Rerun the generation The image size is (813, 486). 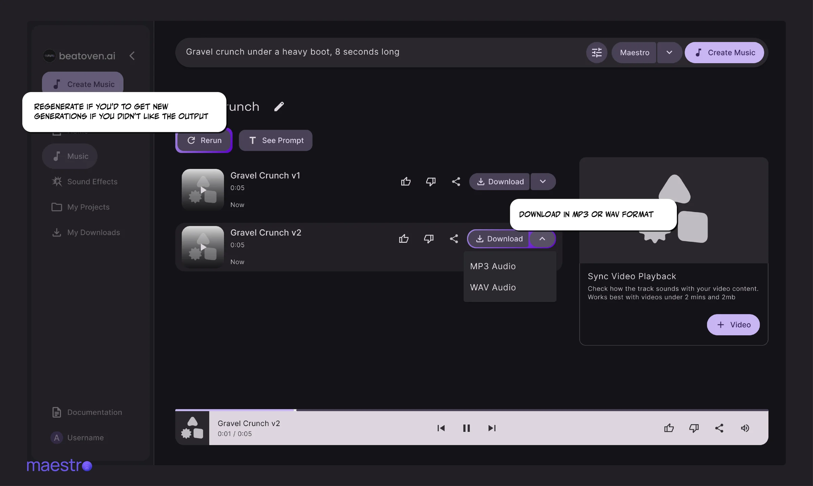[204, 140]
